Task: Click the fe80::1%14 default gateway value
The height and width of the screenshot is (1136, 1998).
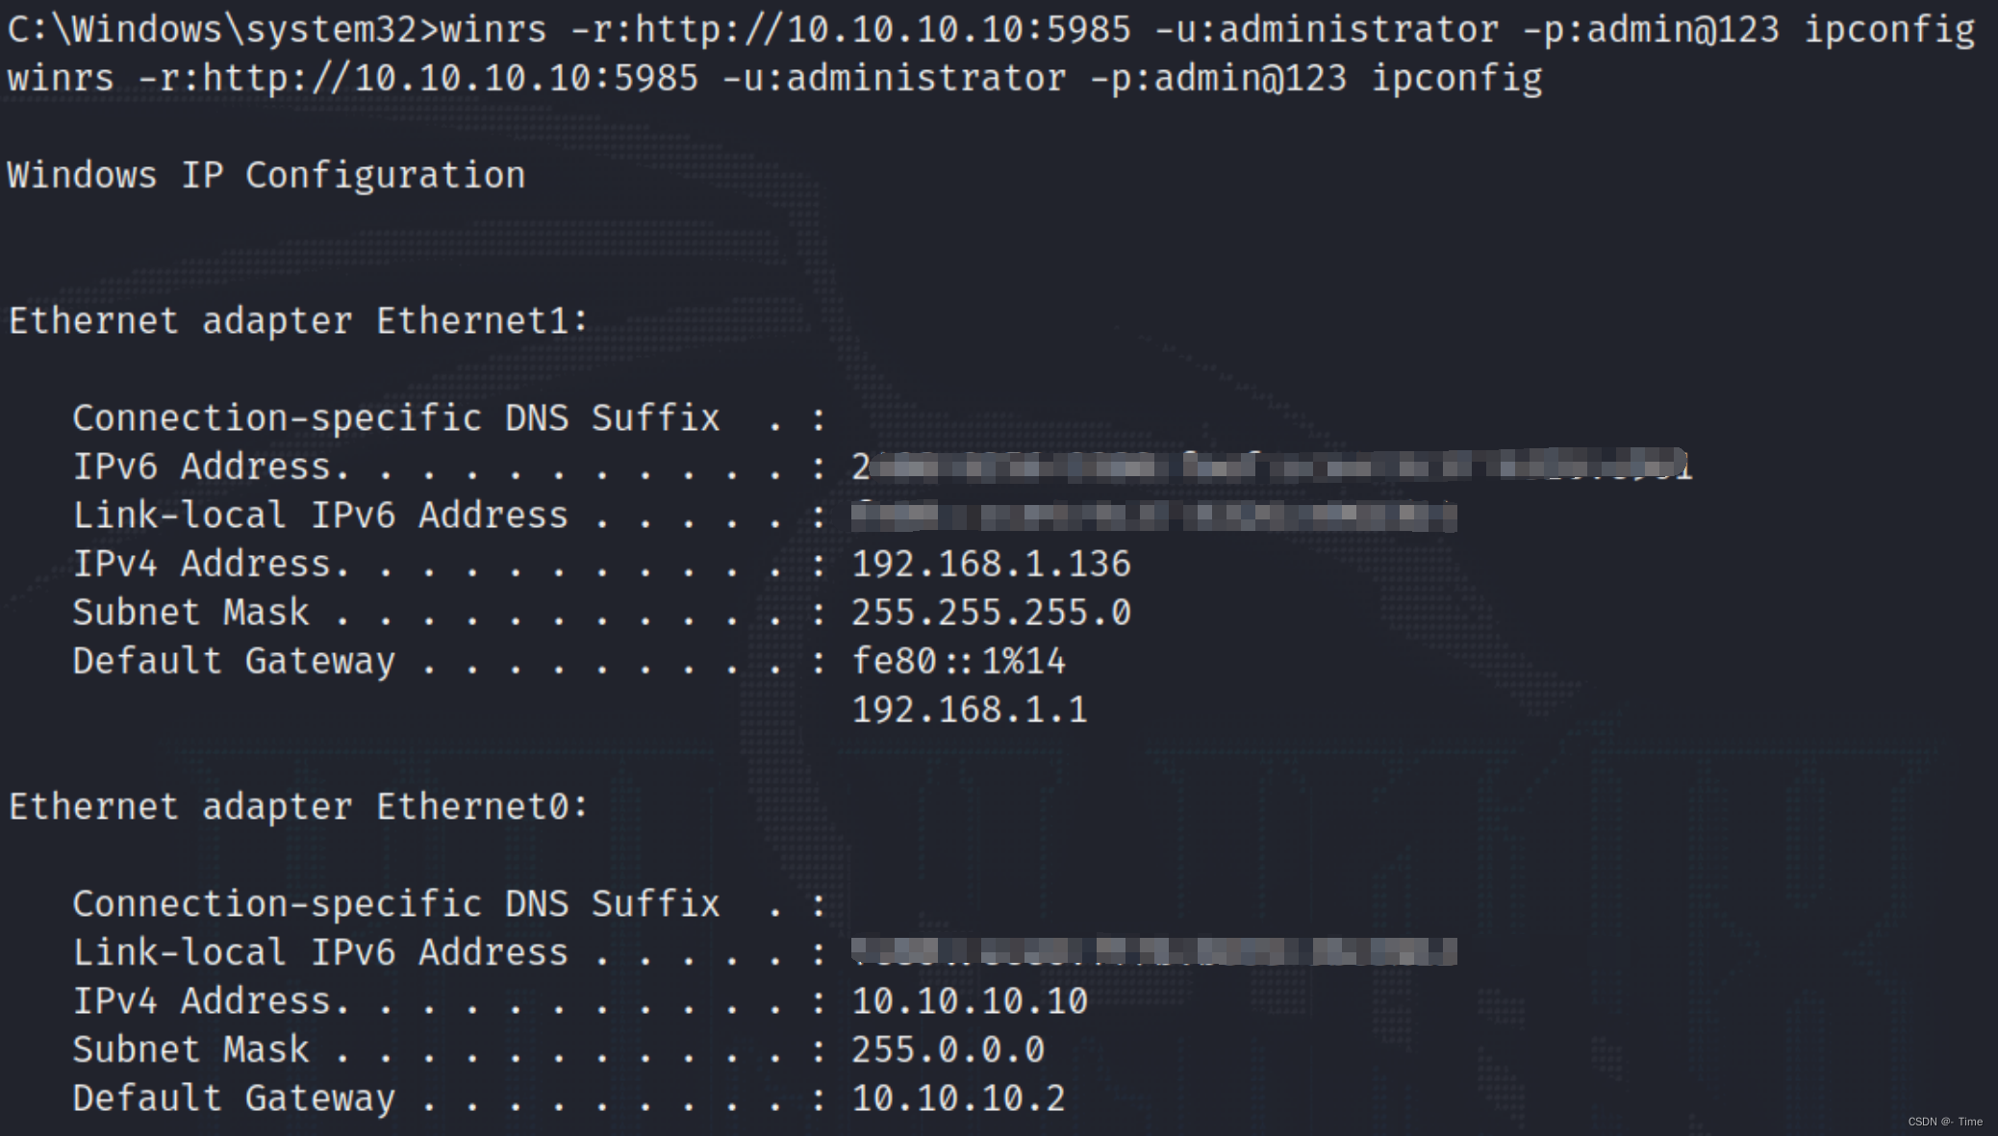Action: (958, 662)
